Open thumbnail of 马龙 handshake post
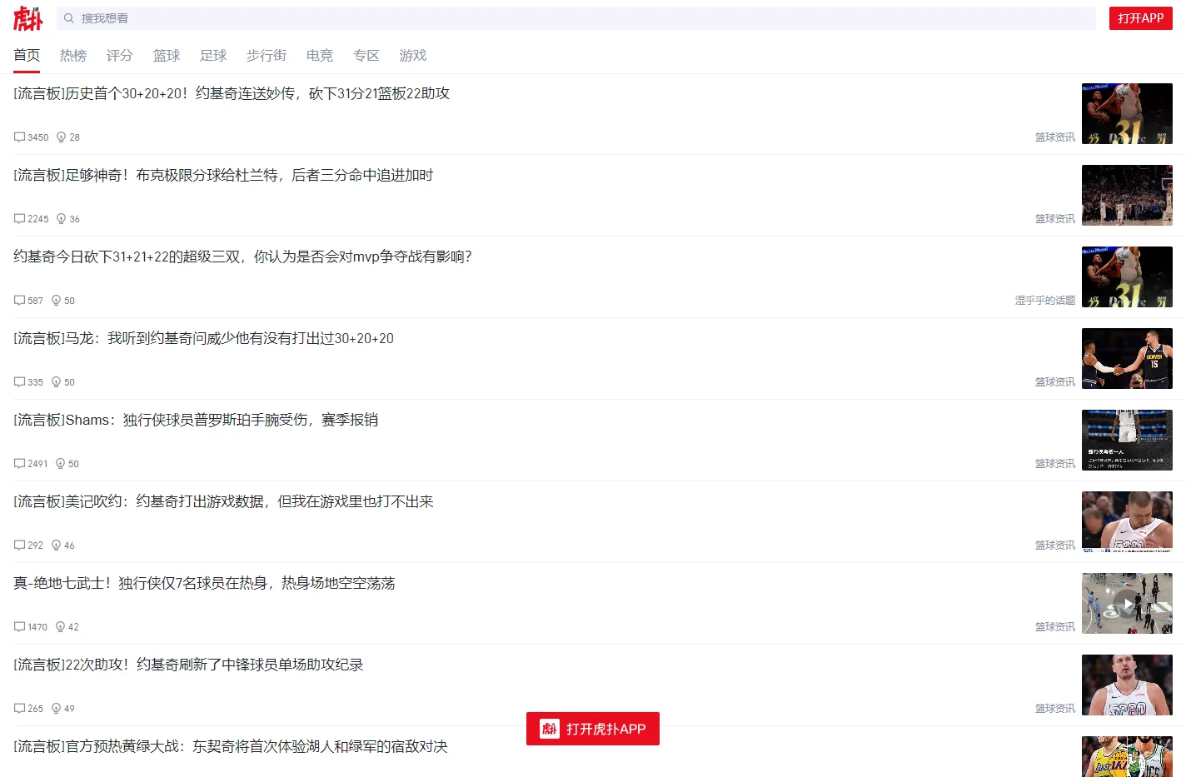Screen dimensions: 1186x777 coord(1127,358)
